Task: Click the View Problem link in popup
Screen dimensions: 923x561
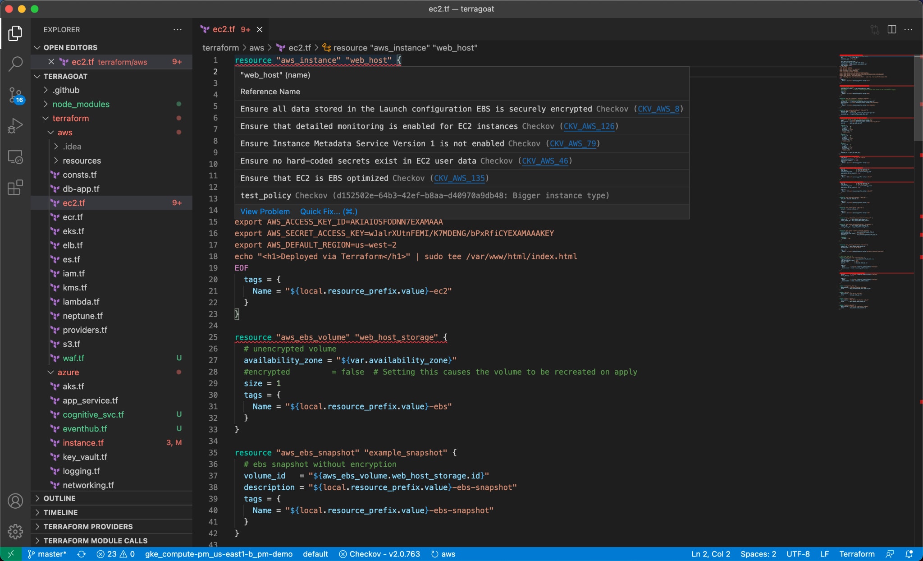Action: click(x=265, y=211)
